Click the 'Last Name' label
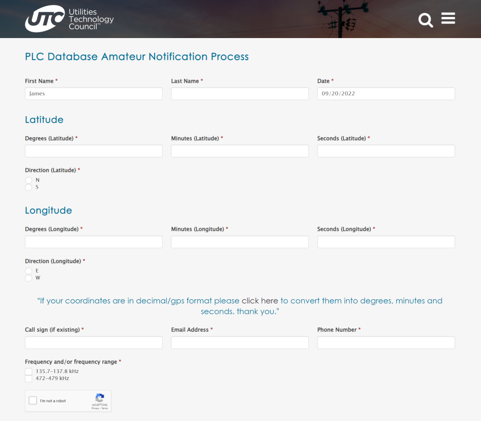Screen dimensions: 481x421 point(185,81)
